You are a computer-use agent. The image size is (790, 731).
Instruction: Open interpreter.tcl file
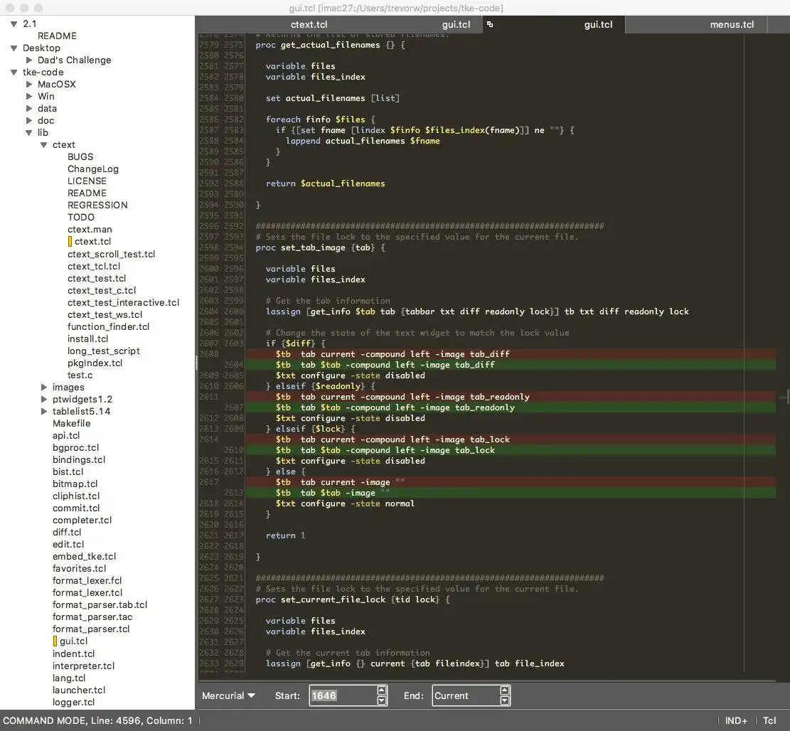(83, 666)
